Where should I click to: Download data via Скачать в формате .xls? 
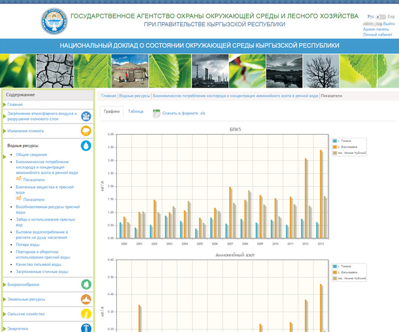(x=184, y=113)
